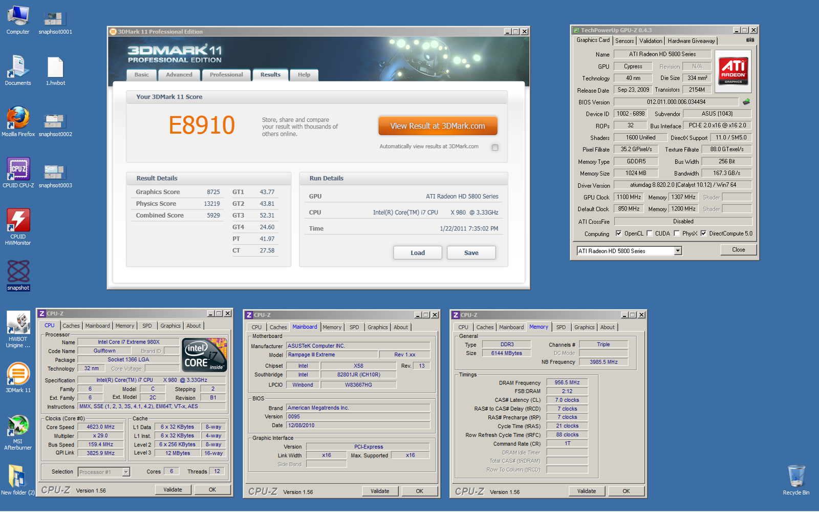Viewport: 819px width, 512px height.
Task: Click the E8910 score text
Action: pos(202,125)
